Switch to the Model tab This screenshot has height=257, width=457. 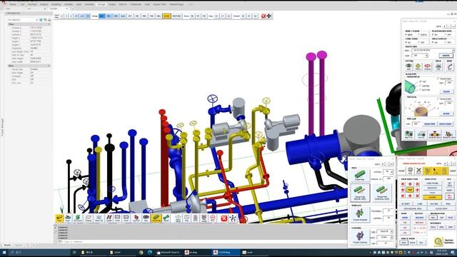7,245
